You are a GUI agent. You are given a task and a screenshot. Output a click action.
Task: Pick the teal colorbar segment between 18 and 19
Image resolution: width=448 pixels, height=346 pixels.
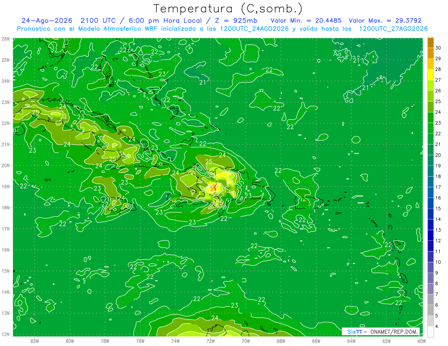coord(430,171)
